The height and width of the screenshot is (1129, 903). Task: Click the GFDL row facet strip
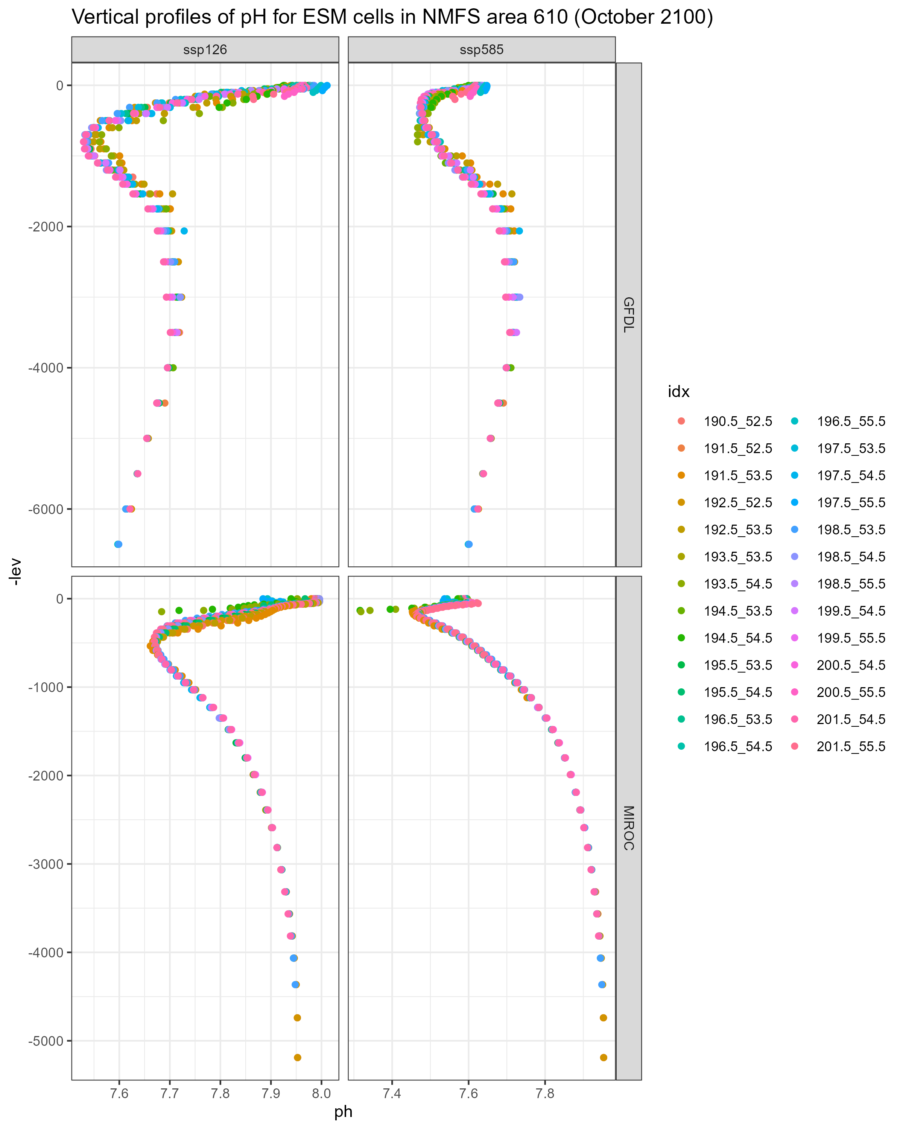click(x=628, y=314)
